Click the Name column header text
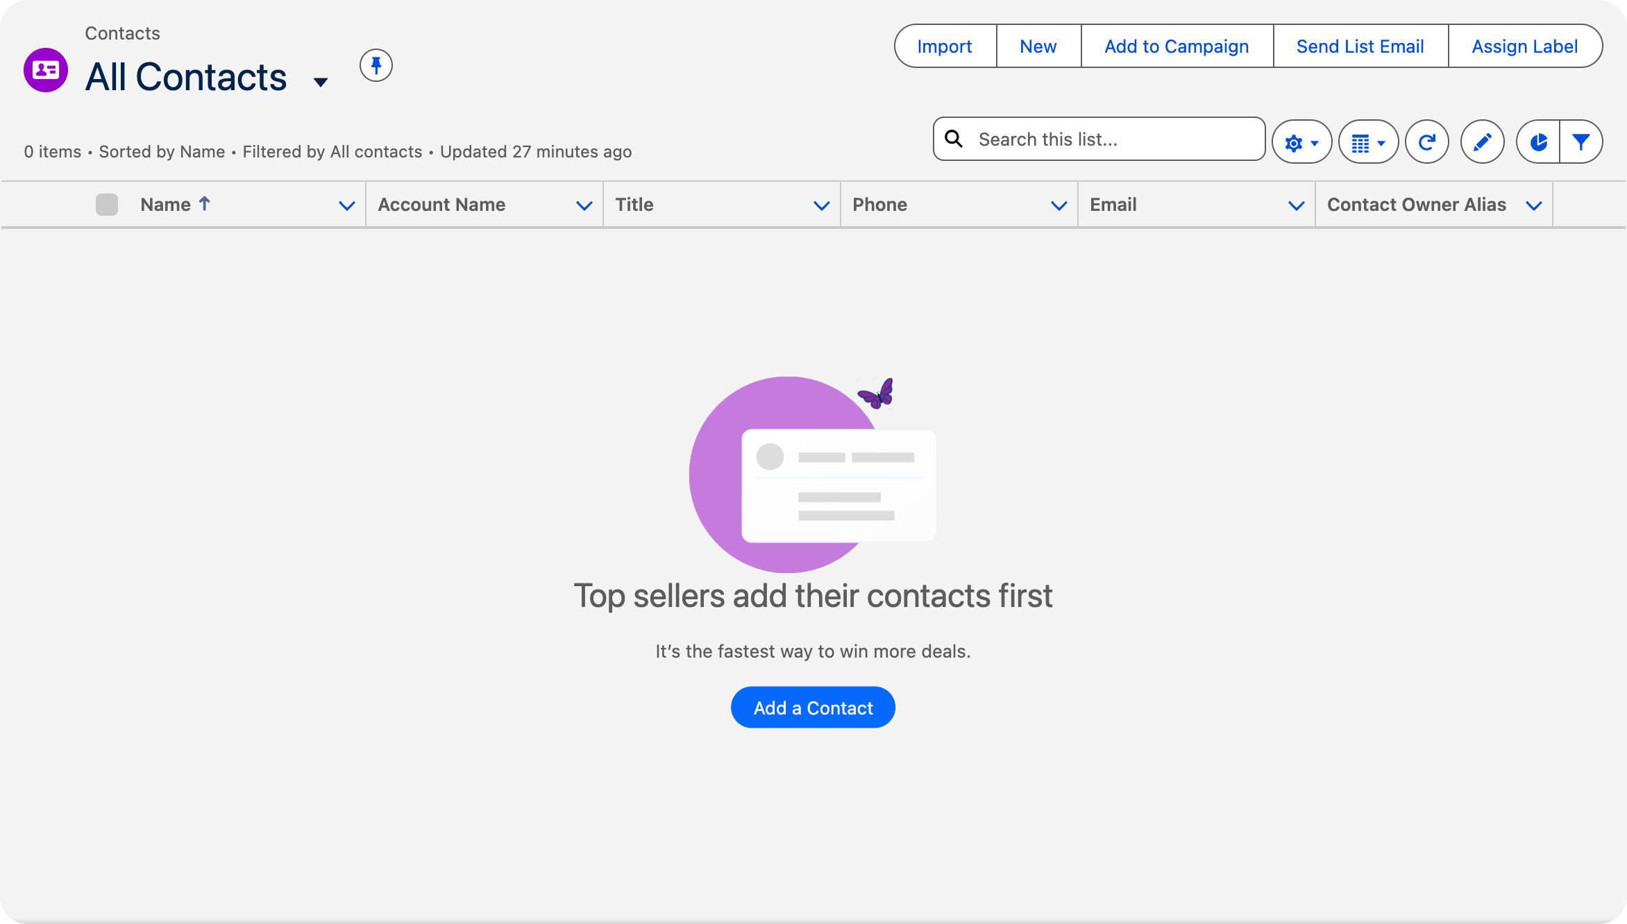 pyautogui.click(x=165, y=205)
